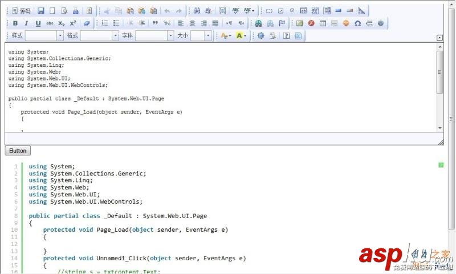
Task: Click the Button below the editor
Action: pyautogui.click(x=18, y=151)
